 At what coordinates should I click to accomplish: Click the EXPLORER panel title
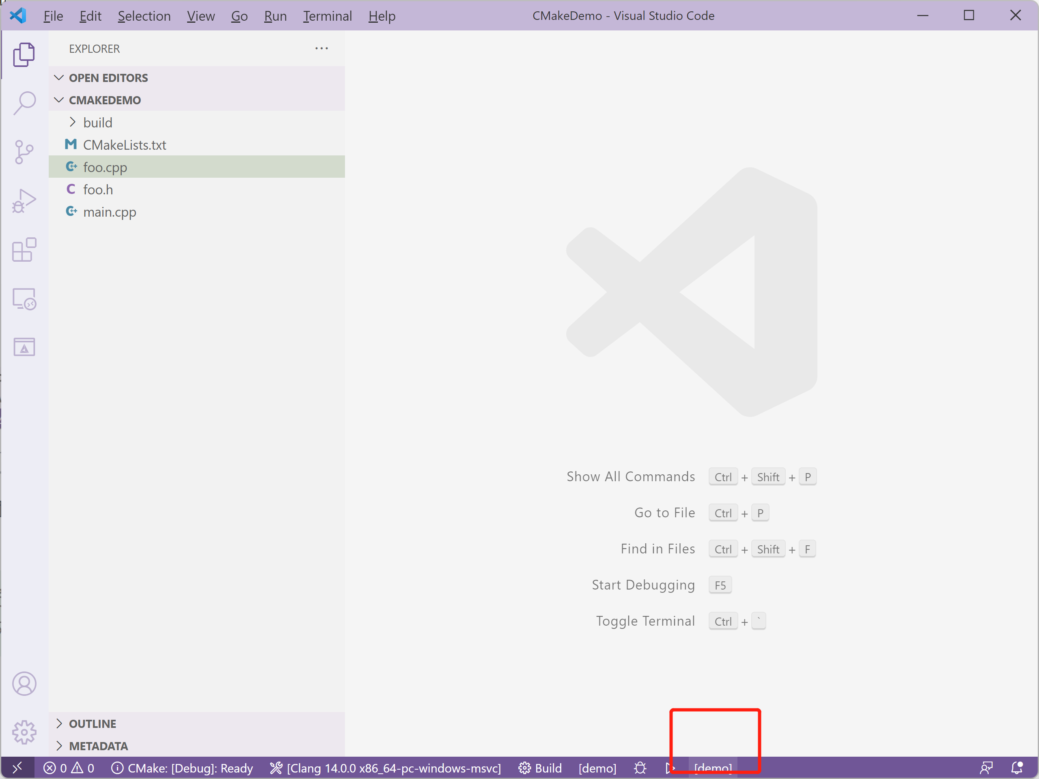click(95, 49)
